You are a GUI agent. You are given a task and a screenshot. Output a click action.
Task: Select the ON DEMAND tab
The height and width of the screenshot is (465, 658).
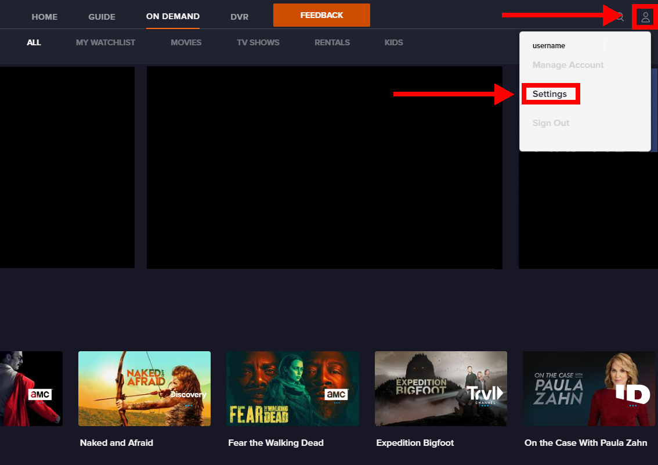[x=172, y=17]
